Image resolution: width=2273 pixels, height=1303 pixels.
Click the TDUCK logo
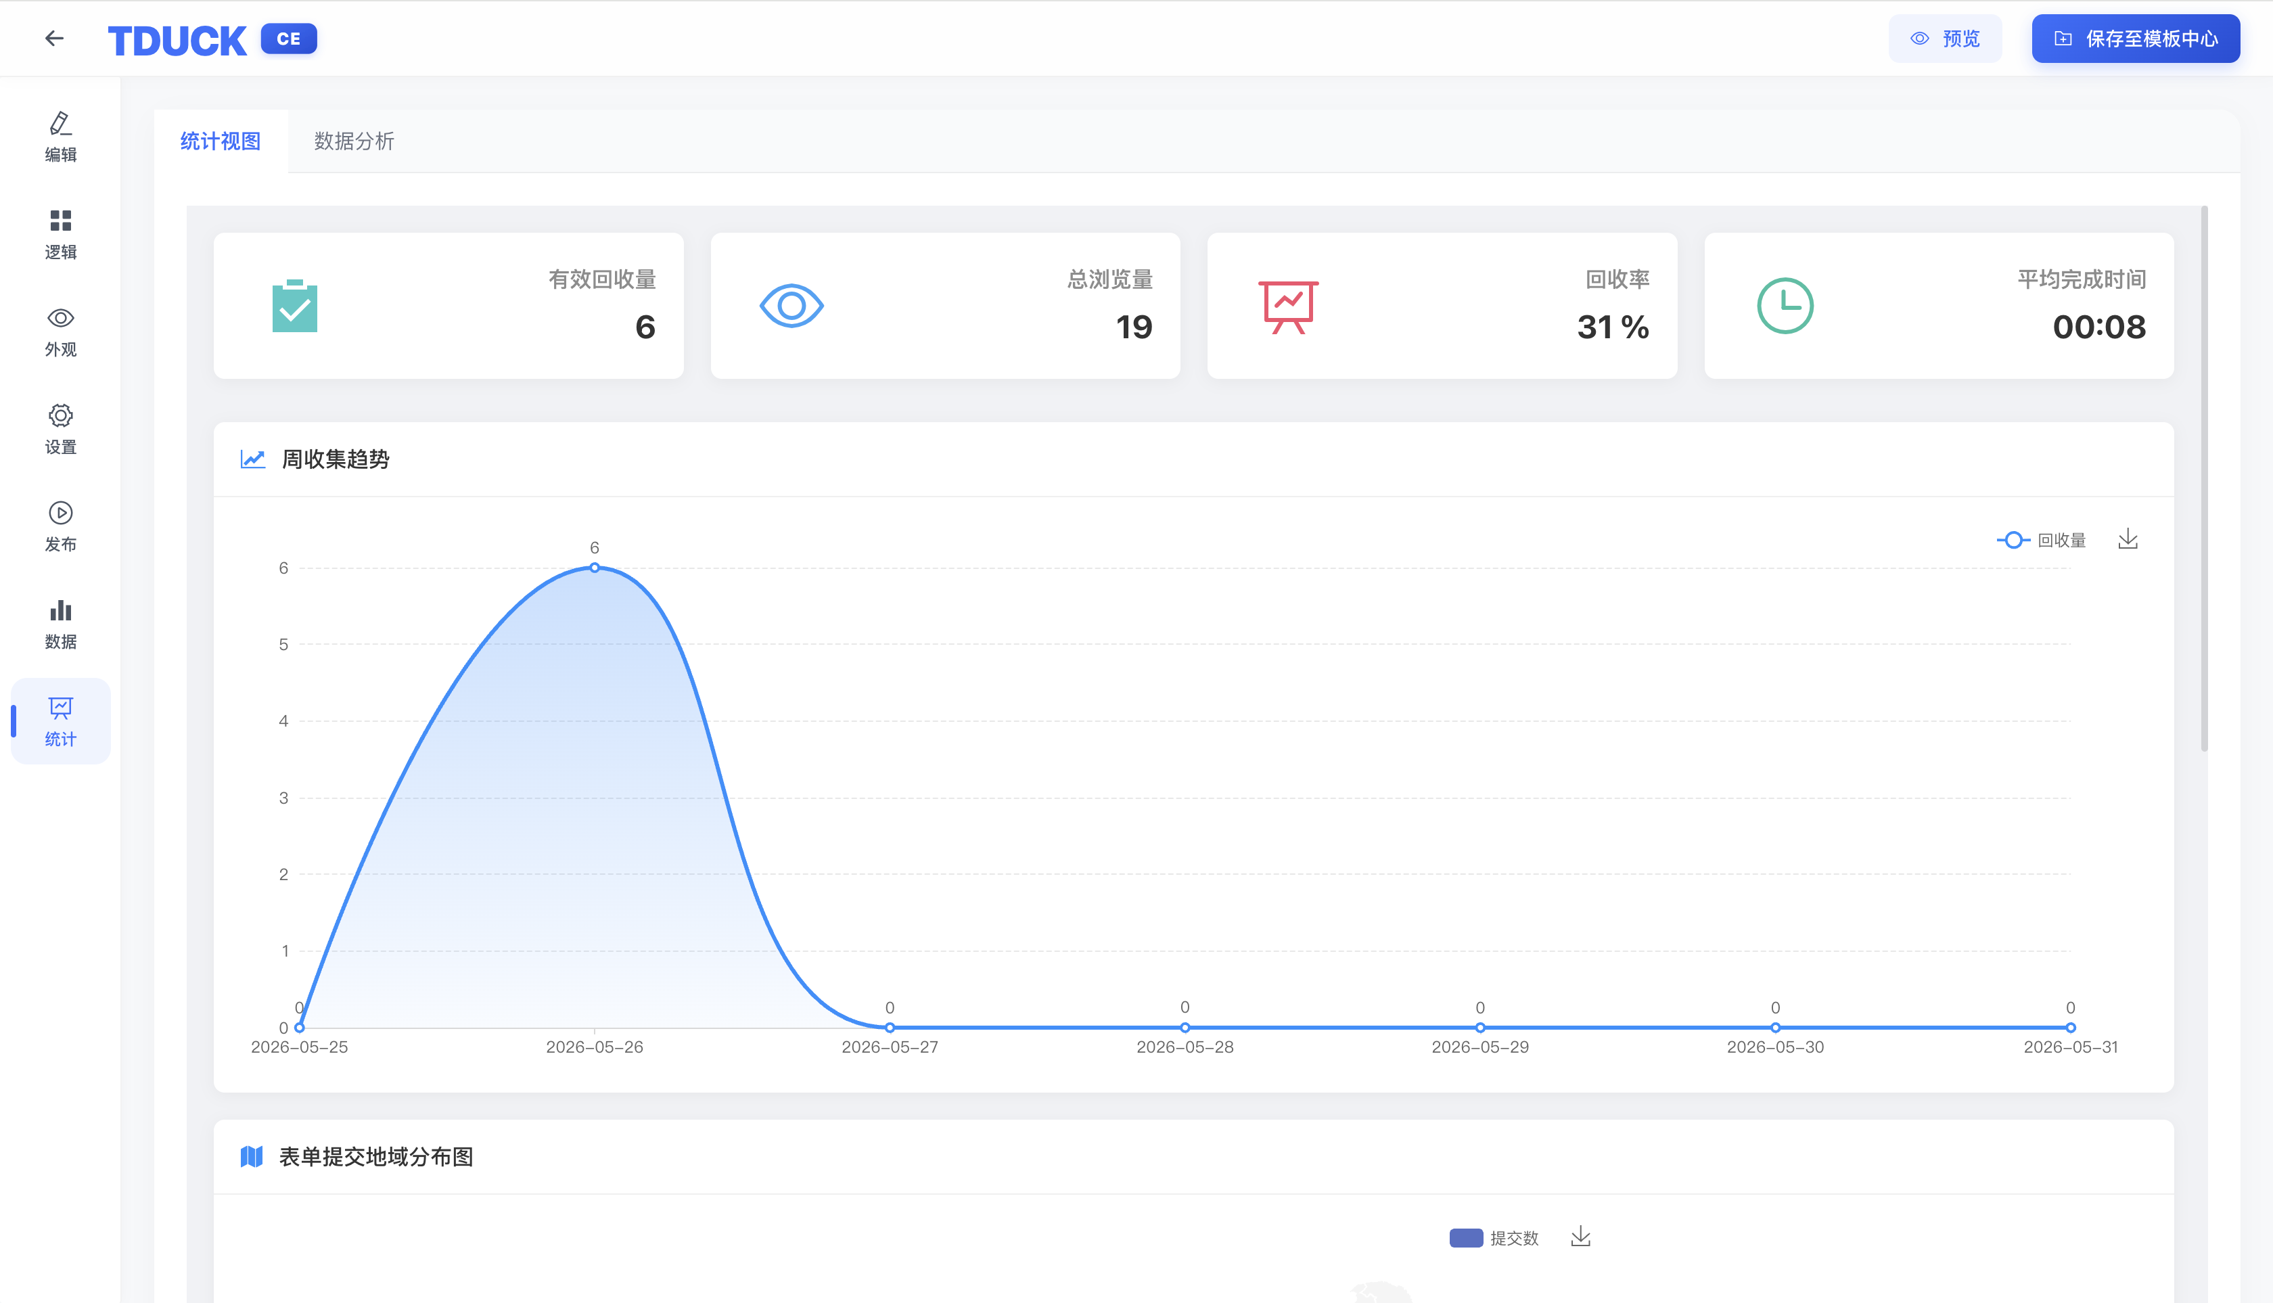(x=177, y=41)
